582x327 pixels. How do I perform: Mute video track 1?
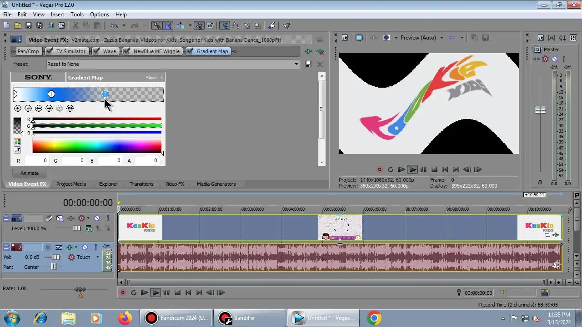pyautogui.click(x=97, y=218)
